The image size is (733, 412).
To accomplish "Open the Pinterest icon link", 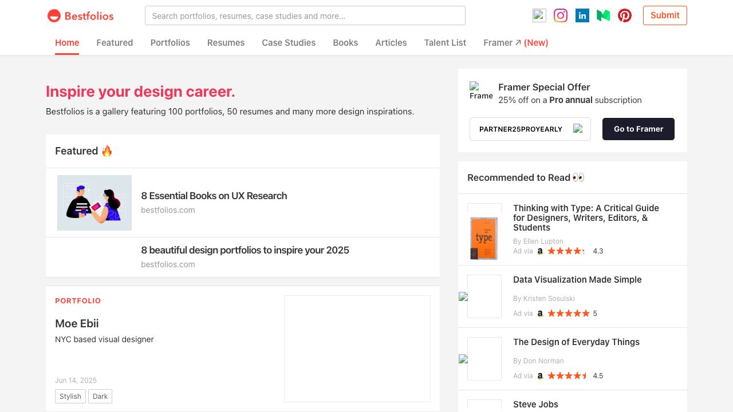I will (x=625, y=15).
